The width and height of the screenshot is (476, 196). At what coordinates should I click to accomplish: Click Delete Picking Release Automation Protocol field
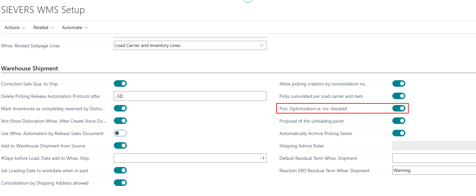[190, 96]
